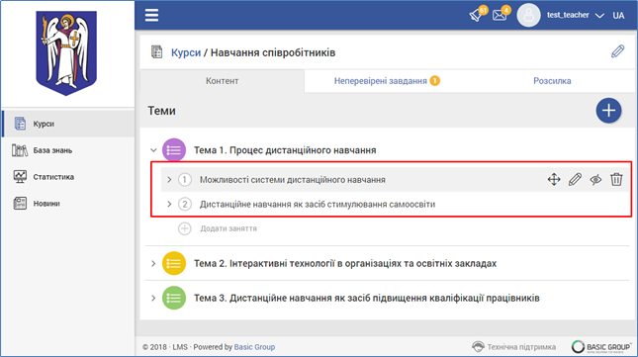Screen dimensions: 638x357
Task: Open test_teacher account dropdown arrow
Action: pyautogui.click(x=599, y=16)
